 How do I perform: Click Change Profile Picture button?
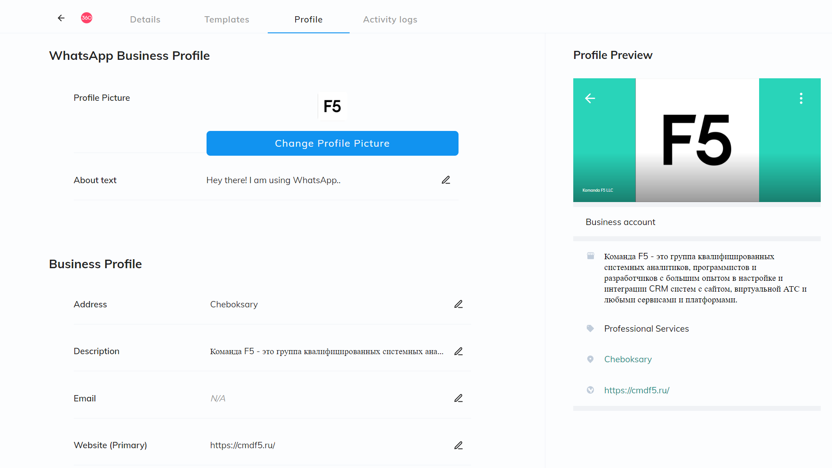[x=333, y=143]
